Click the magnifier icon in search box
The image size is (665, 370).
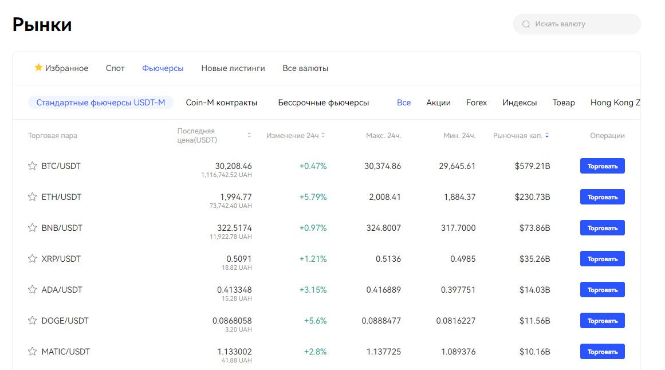pyautogui.click(x=526, y=24)
